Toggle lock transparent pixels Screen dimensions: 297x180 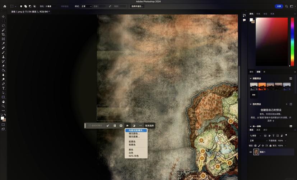[255, 146]
